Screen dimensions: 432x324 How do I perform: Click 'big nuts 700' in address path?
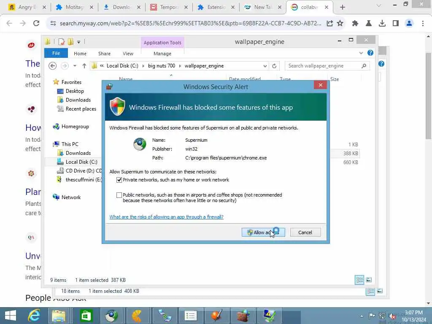[162, 66]
